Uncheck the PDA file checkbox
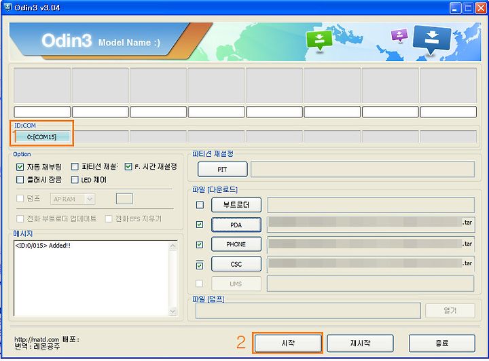Viewport: 489px width, 361px height. (200, 225)
